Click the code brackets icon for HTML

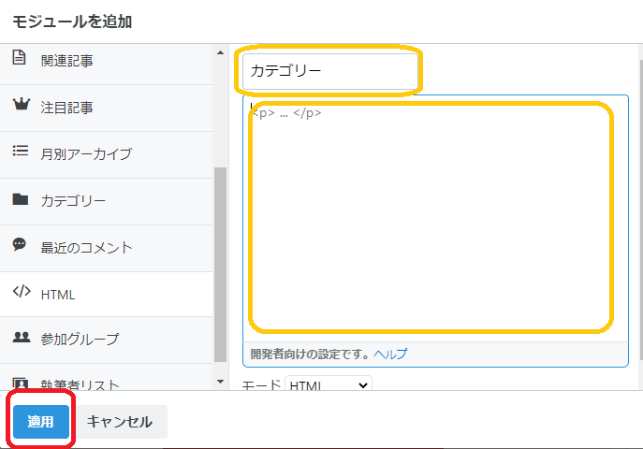(x=22, y=291)
